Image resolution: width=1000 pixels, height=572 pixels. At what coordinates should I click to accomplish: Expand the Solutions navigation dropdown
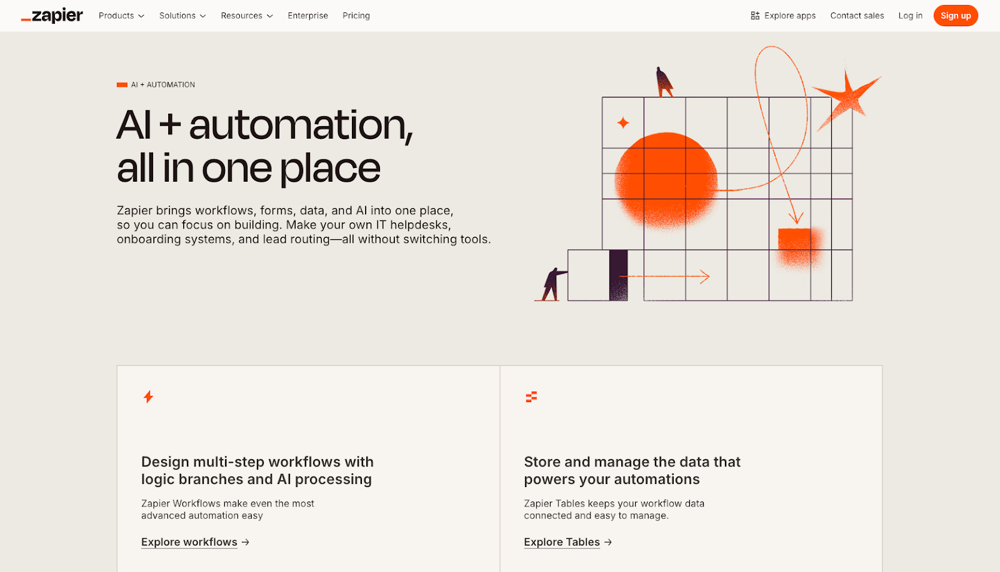tap(182, 16)
